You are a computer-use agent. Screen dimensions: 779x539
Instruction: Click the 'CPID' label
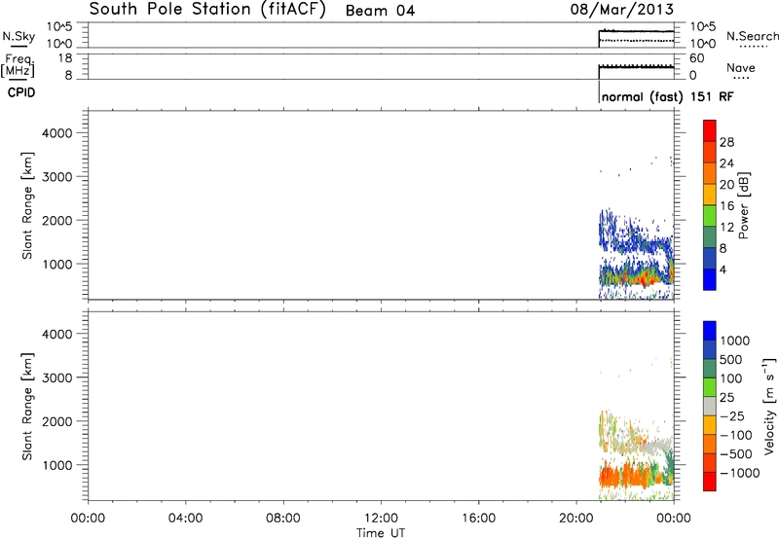[x=21, y=92]
